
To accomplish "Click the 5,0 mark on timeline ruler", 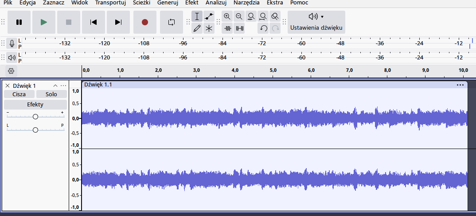I will [273, 70].
